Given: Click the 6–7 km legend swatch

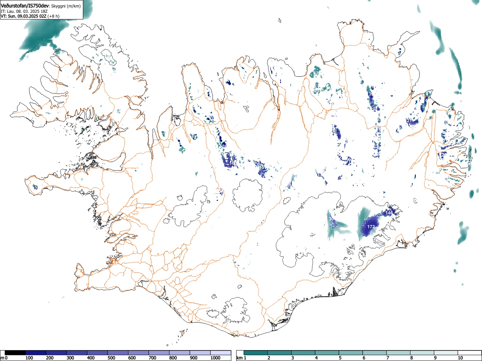Looking at the screenshot, I should [374, 353].
